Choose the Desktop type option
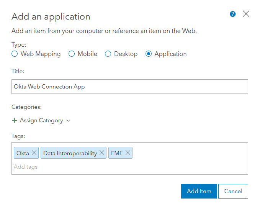 tap(108, 54)
